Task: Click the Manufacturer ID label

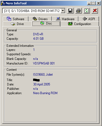Action: (x=17, y=63)
